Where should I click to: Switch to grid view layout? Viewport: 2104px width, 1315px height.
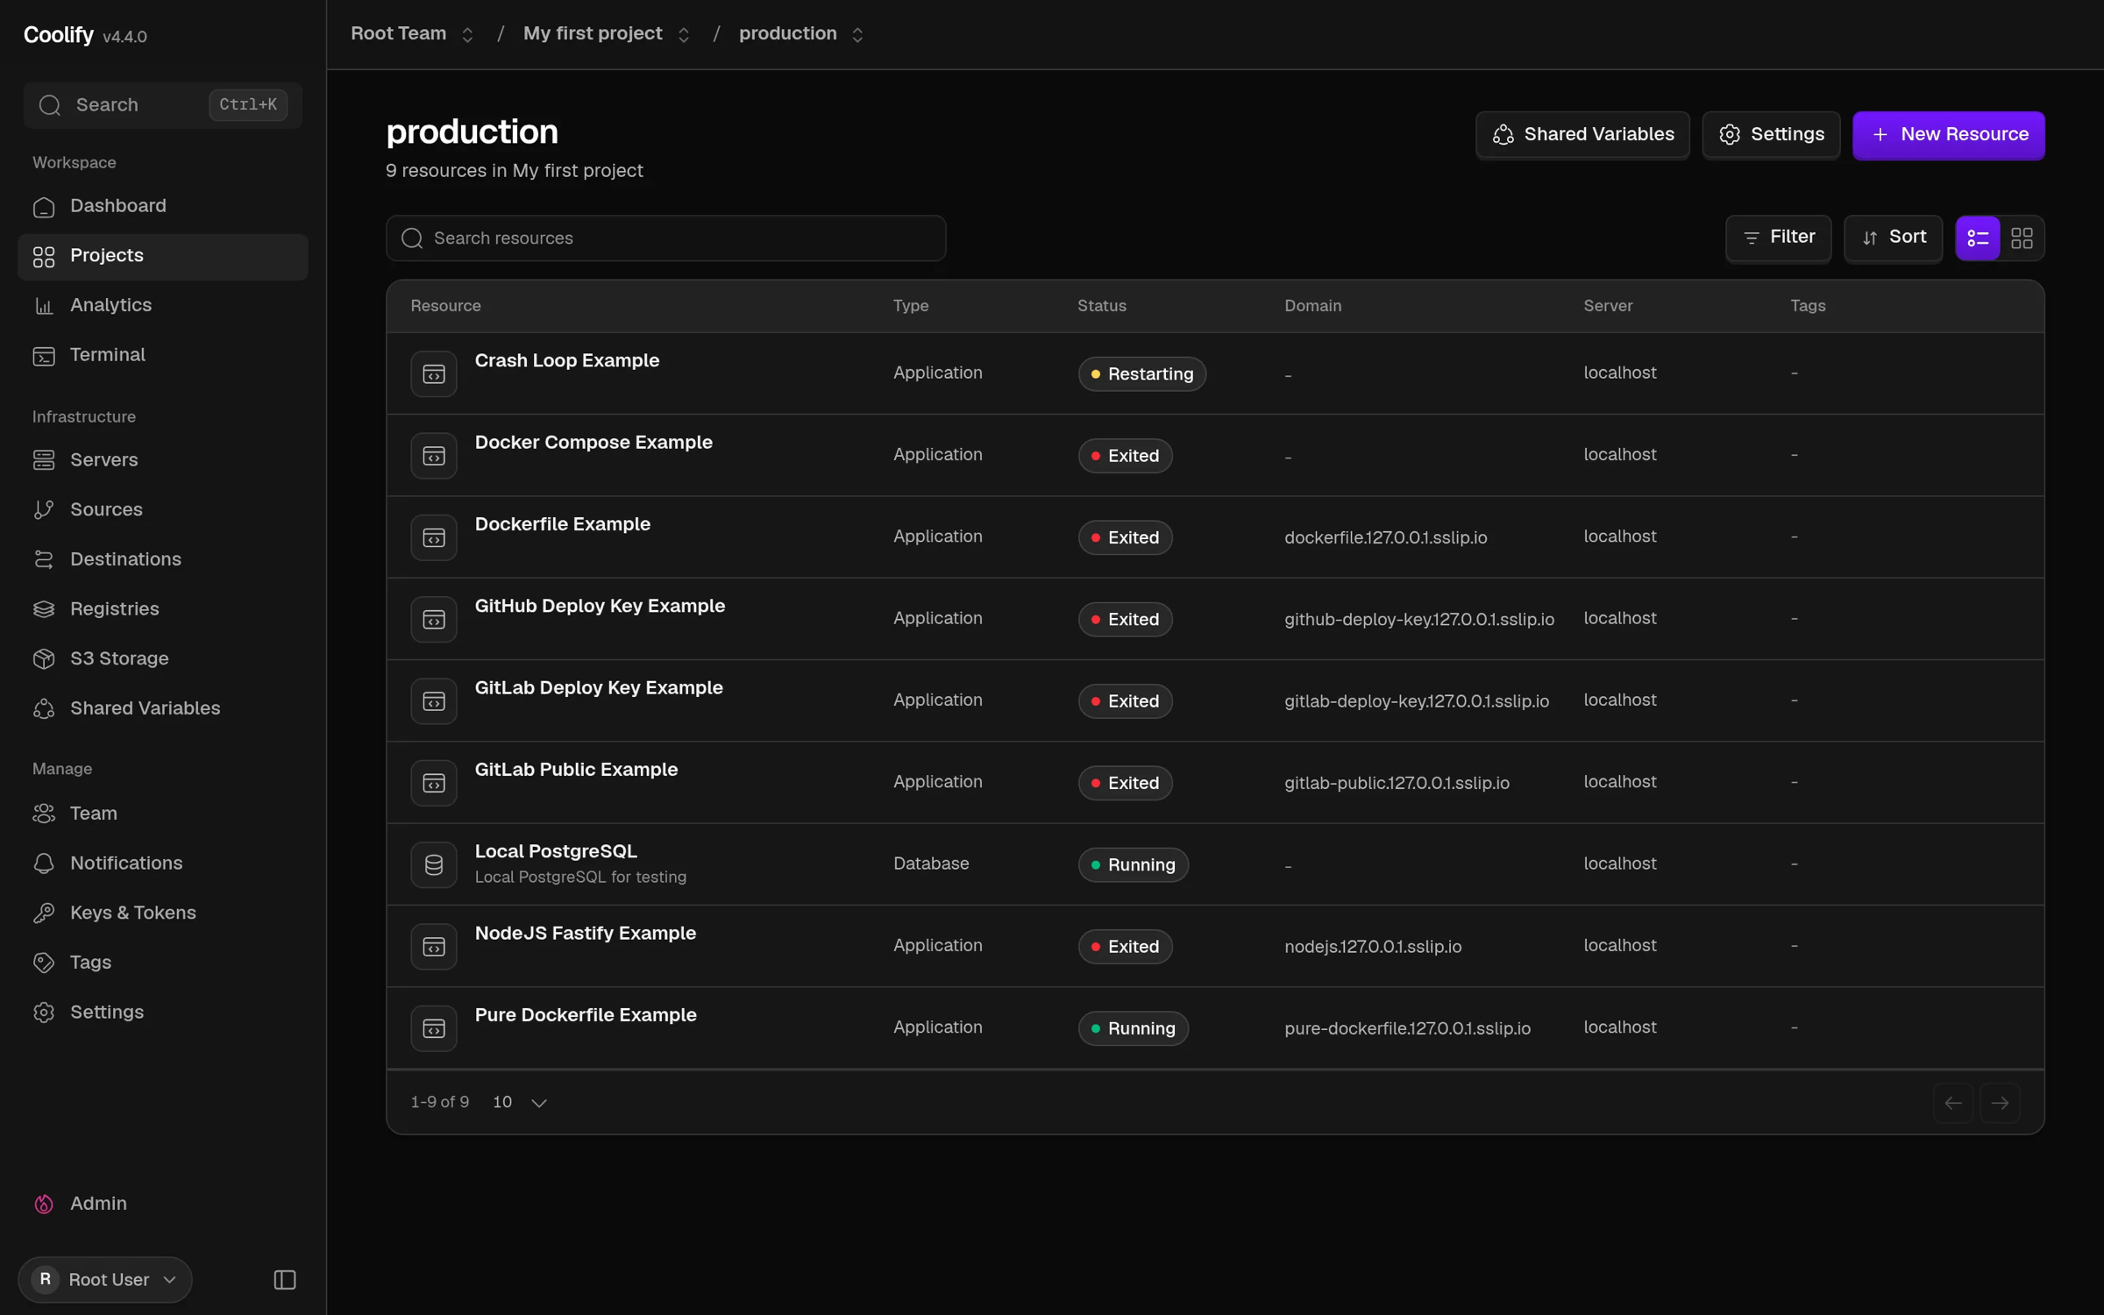pyautogui.click(x=2022, y=238)
